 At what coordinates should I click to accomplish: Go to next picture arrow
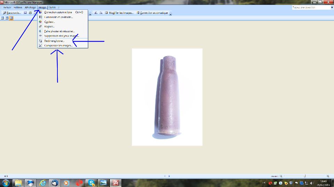click(x=169, y=176)
